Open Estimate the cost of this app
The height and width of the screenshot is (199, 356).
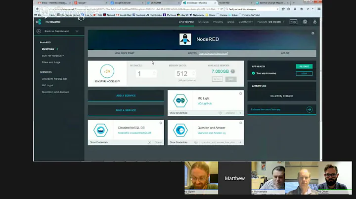click(266, 109)
